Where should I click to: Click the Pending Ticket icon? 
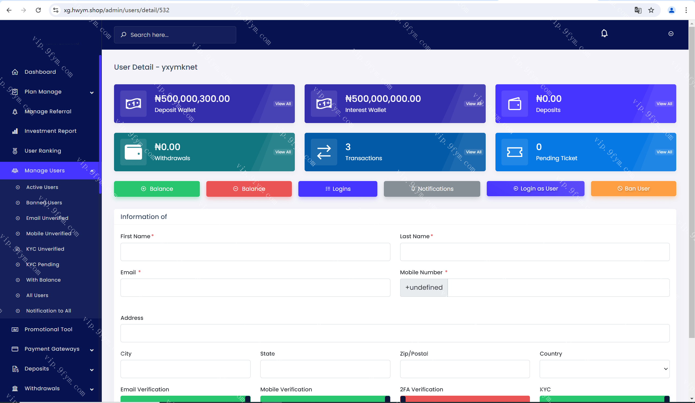click(x=514, y=152)
